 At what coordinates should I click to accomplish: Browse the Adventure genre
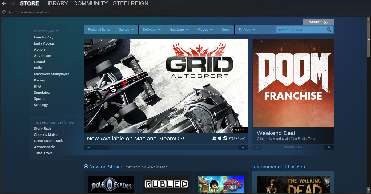point(42,56)
